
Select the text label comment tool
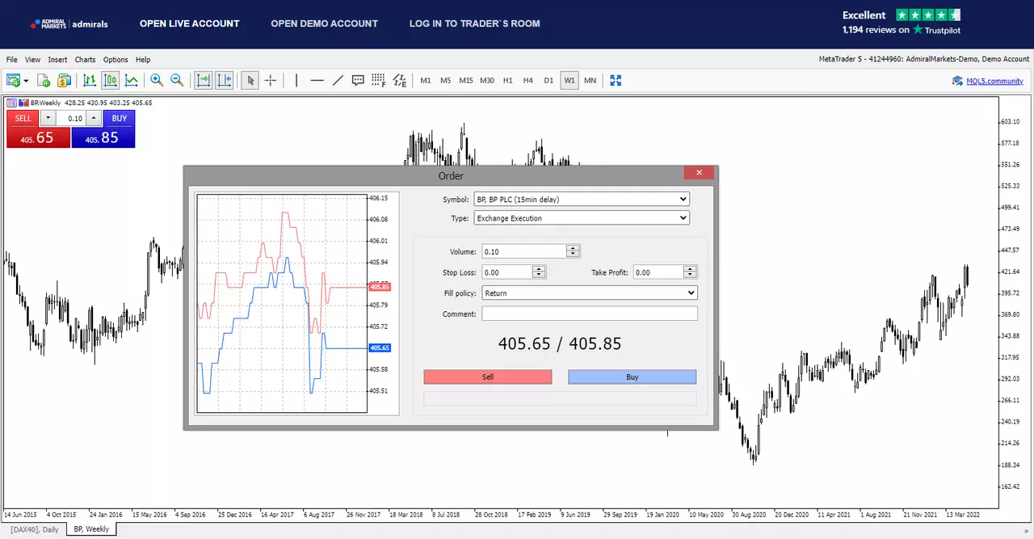[x=358, y=80]
